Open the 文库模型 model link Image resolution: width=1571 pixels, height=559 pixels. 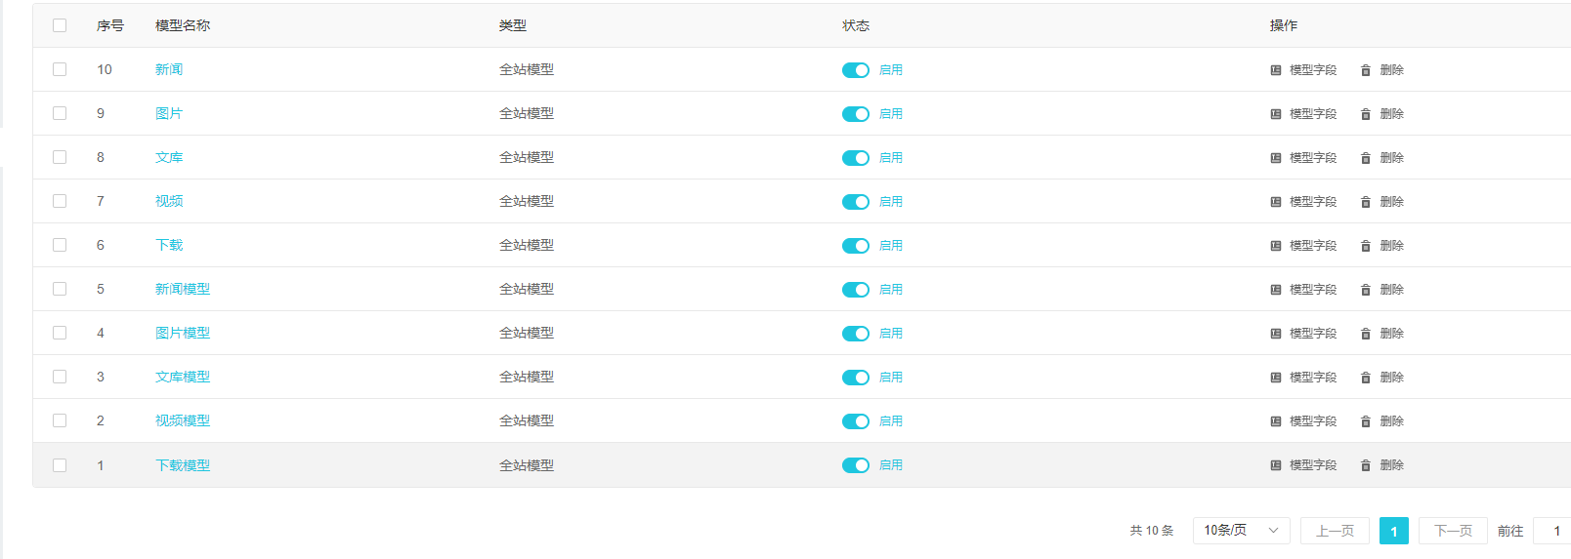tap(183, 377)
